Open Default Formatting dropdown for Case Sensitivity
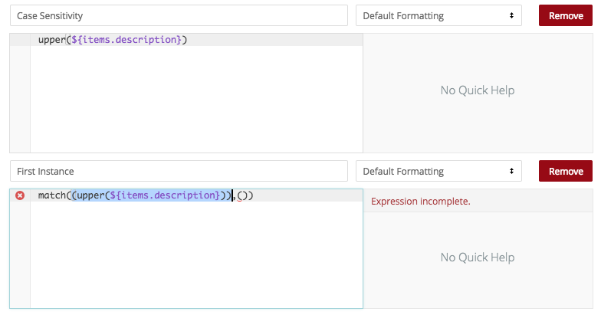 (438, 15)
